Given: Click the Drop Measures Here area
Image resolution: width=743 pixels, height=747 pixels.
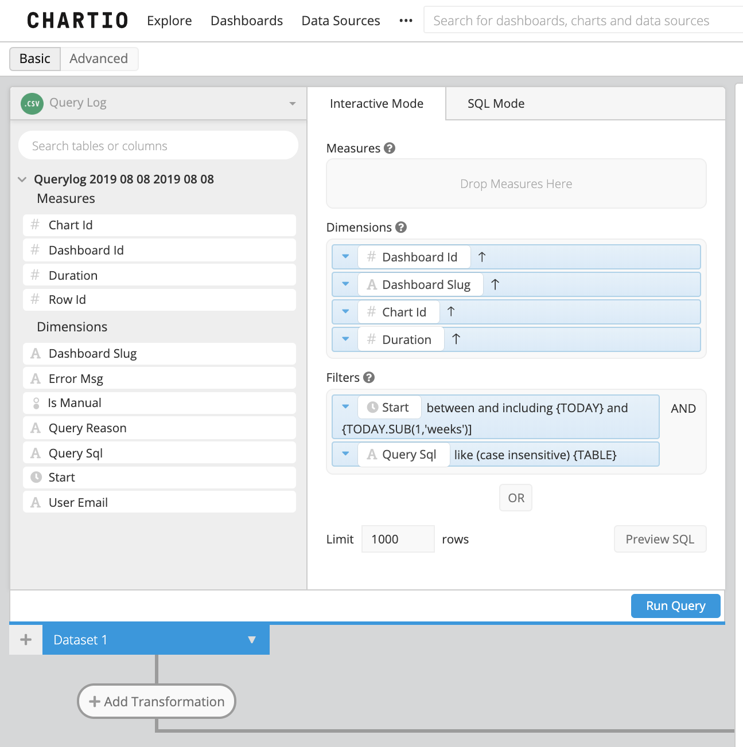Looking at the screenshot, I should point(516,183).
